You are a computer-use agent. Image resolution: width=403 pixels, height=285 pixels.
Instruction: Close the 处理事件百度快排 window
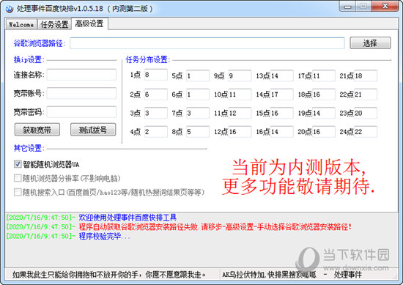[385, 7]
